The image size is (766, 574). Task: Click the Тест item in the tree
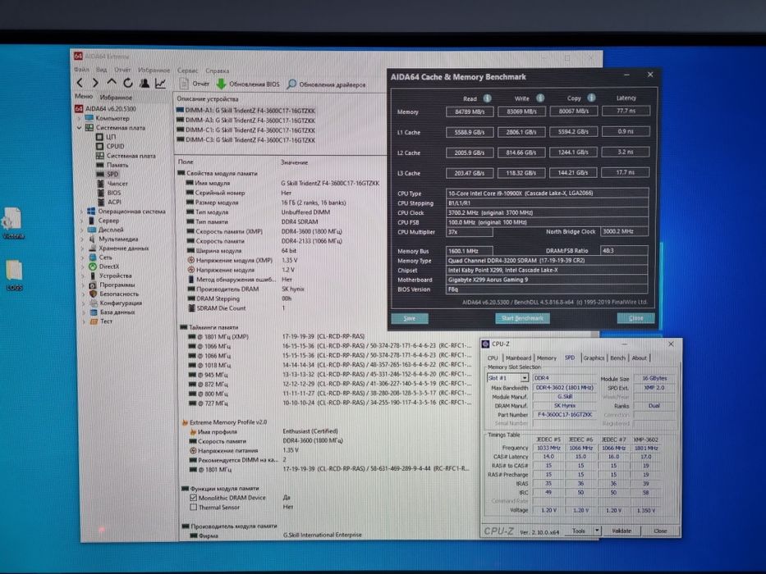point(102,321)
